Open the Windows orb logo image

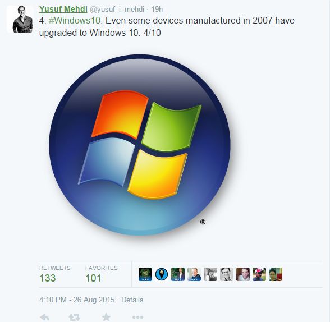tap(140, 145)
